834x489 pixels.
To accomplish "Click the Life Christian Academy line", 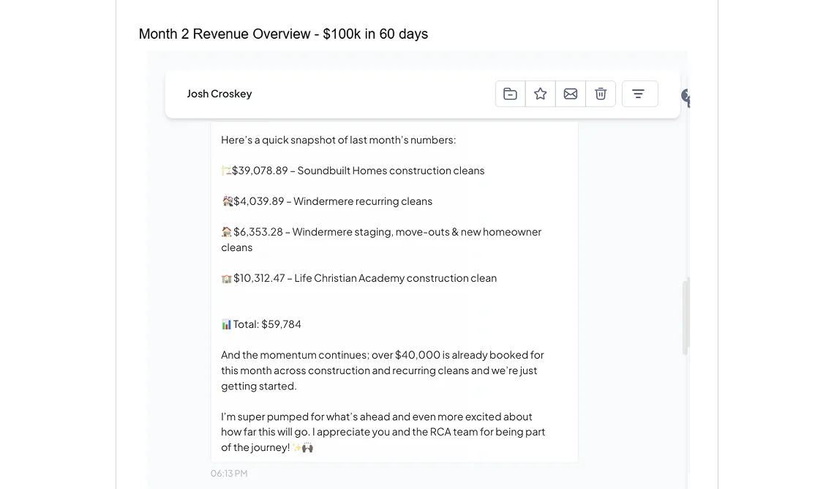I will (x=395, y=278).
